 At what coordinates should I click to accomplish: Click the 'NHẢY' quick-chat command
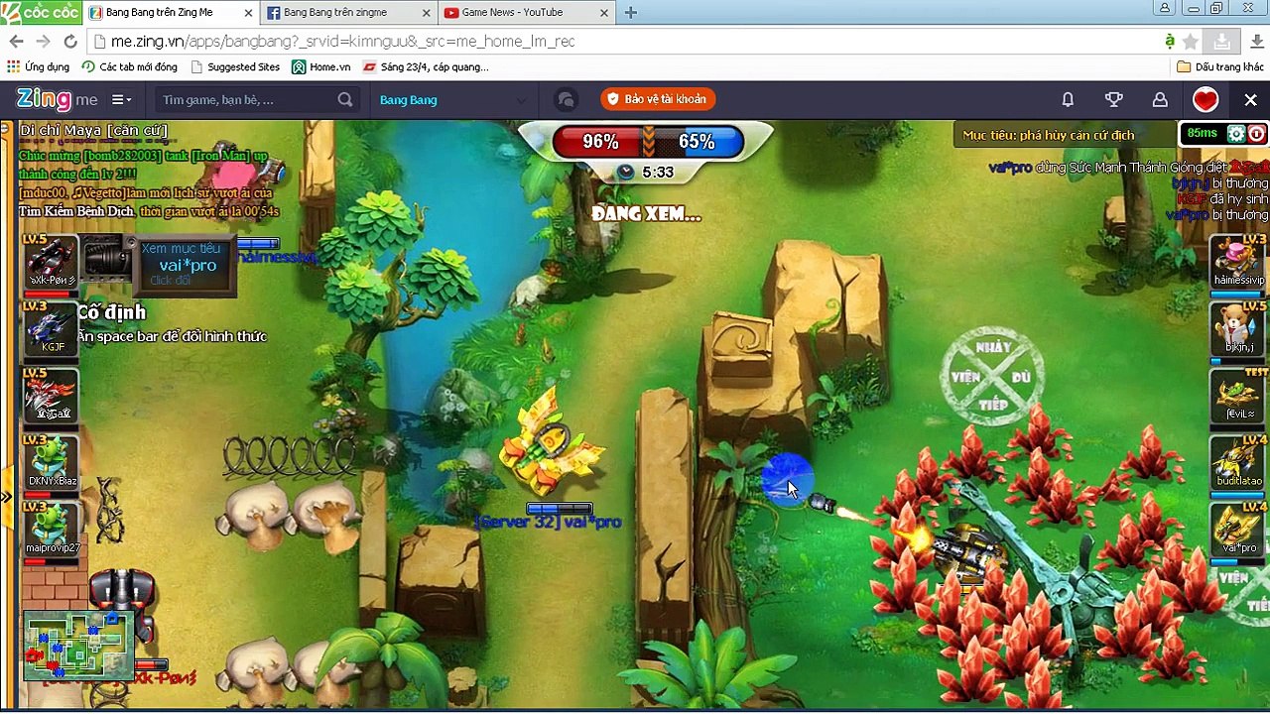tap(992, 347)
